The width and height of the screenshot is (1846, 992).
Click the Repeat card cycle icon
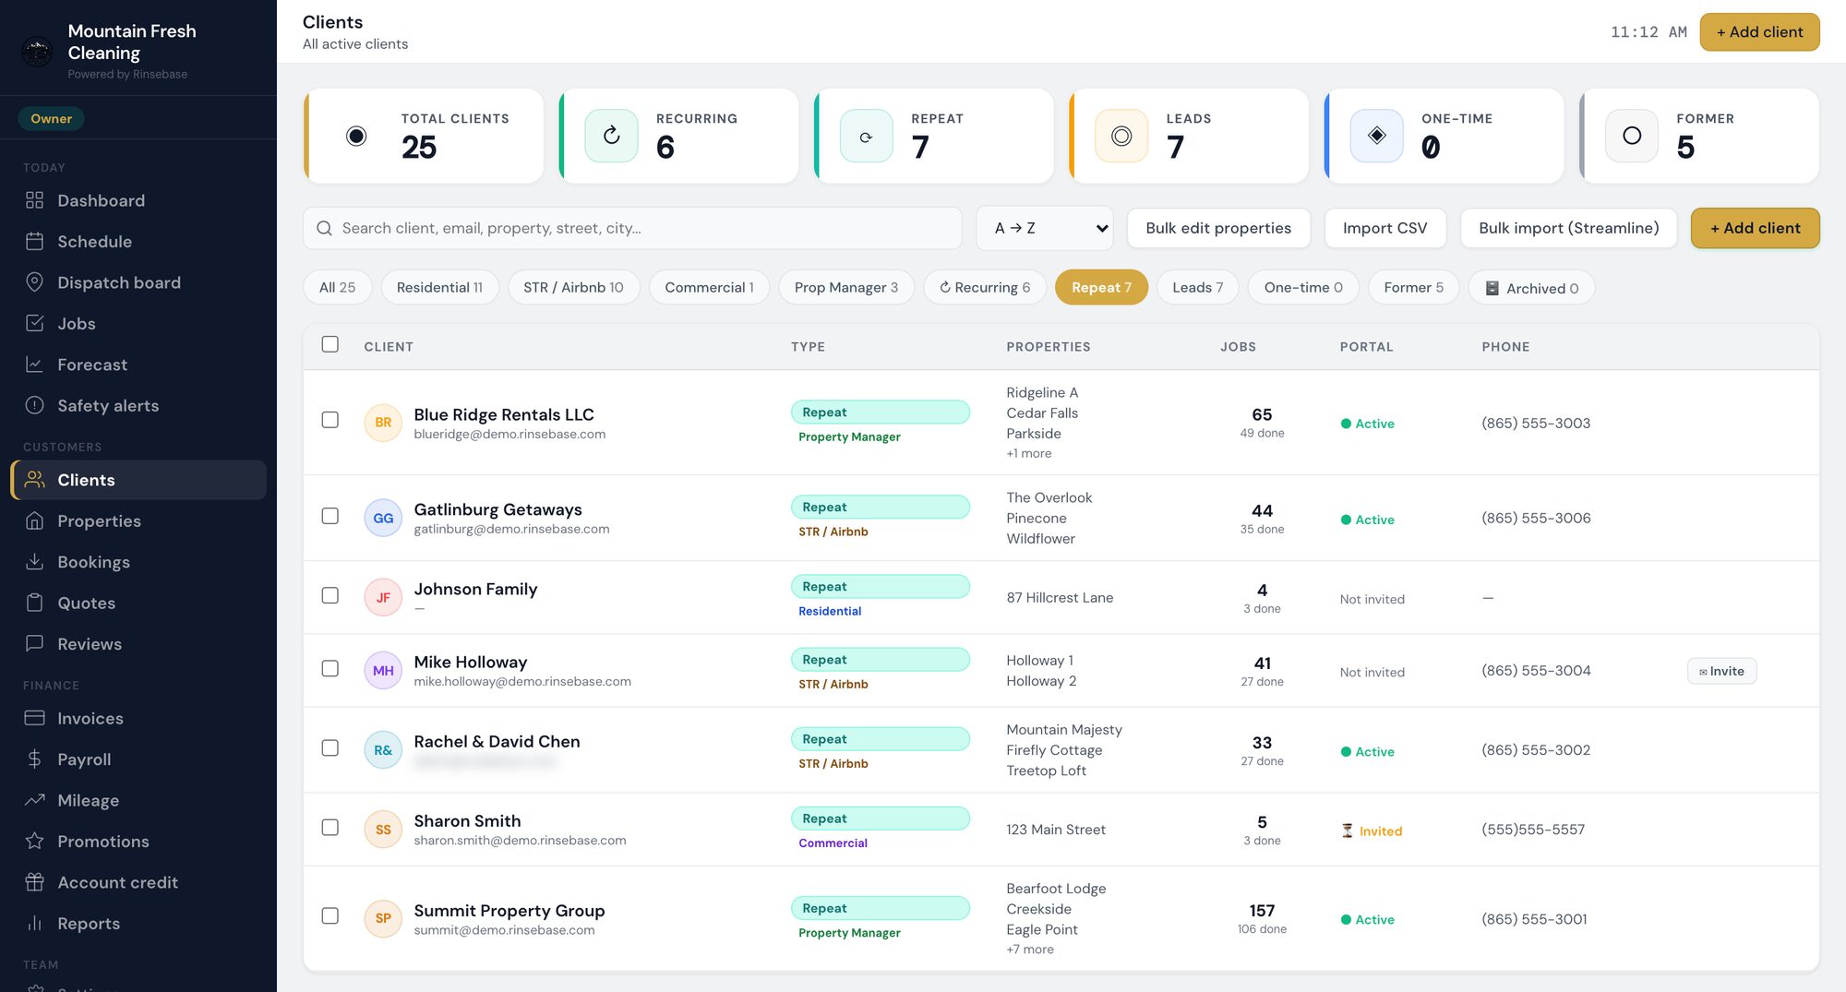click(x=866, y=136)
